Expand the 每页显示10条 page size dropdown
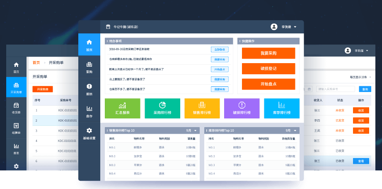 pos(360,77)
